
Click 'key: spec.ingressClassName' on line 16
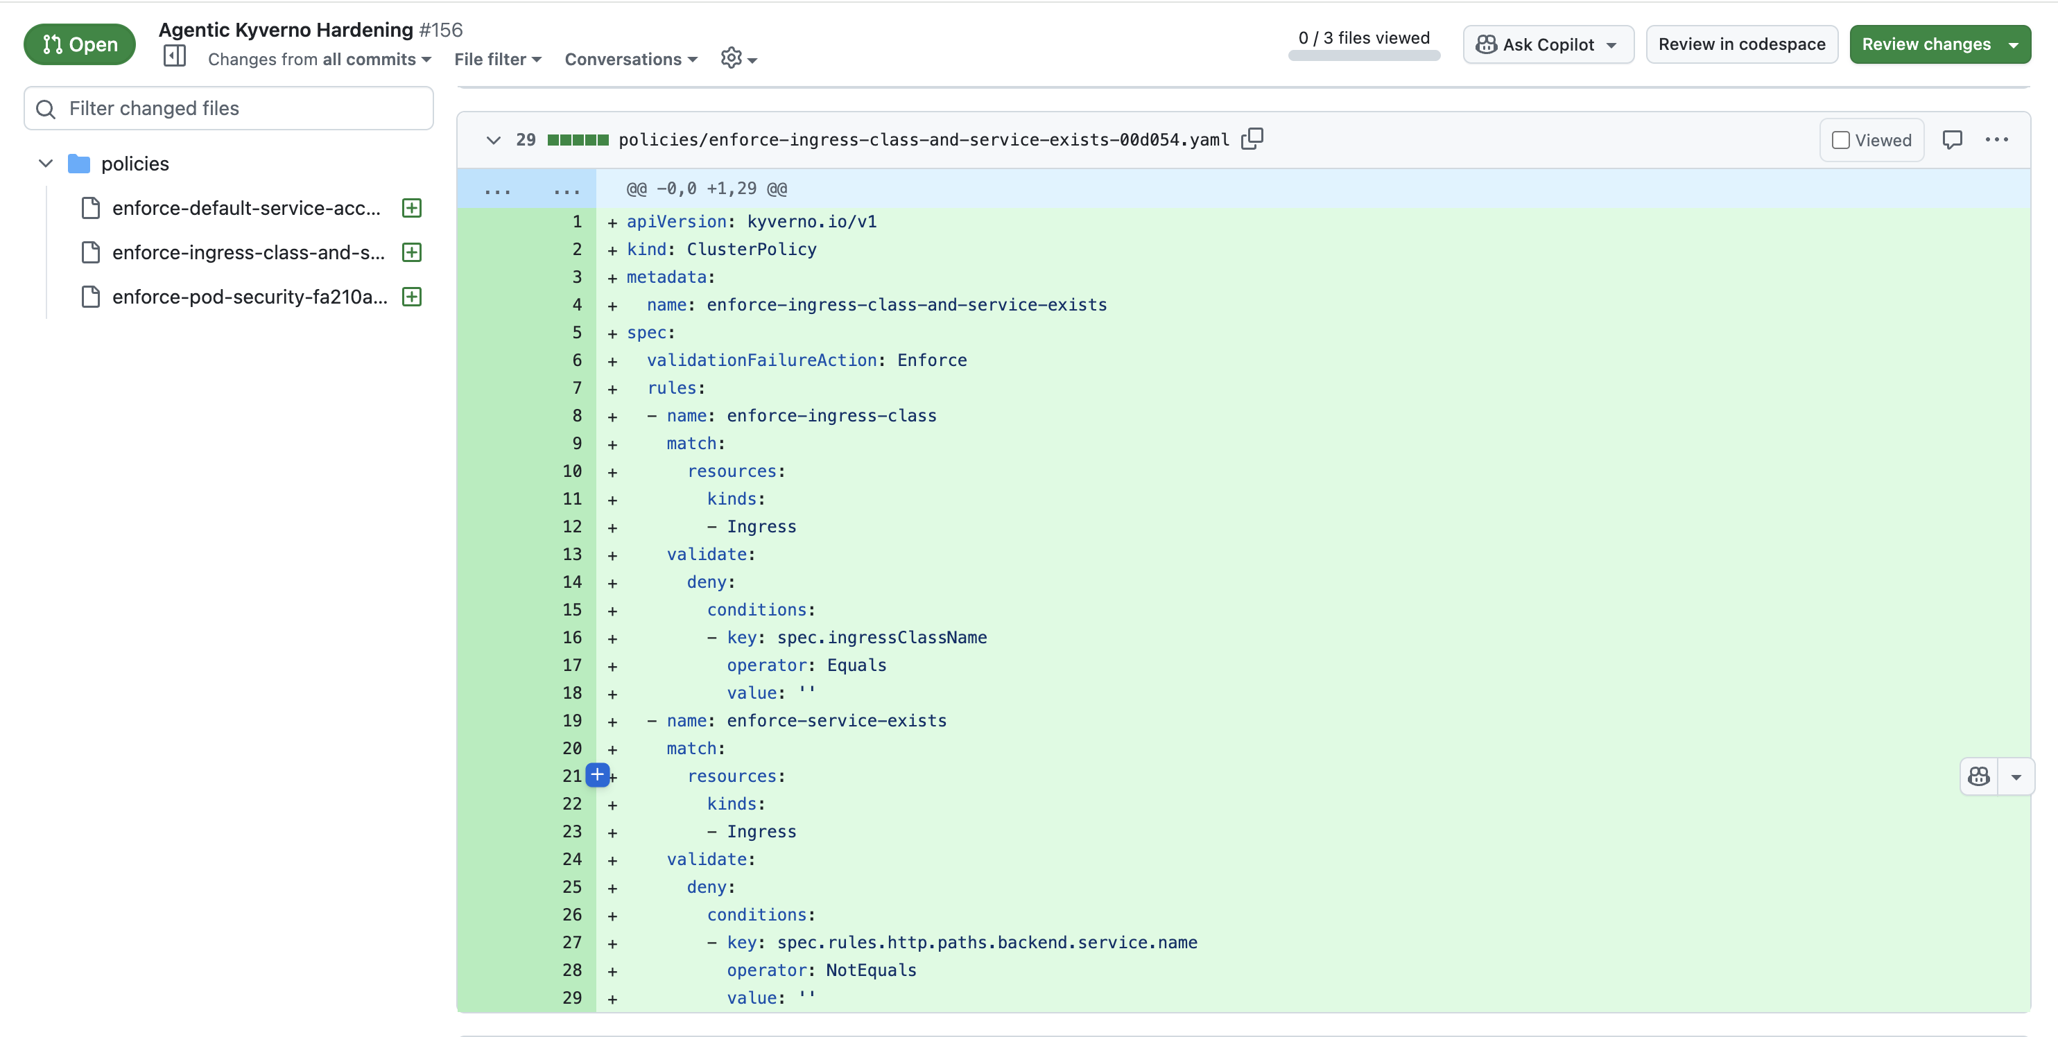(856, 638)
